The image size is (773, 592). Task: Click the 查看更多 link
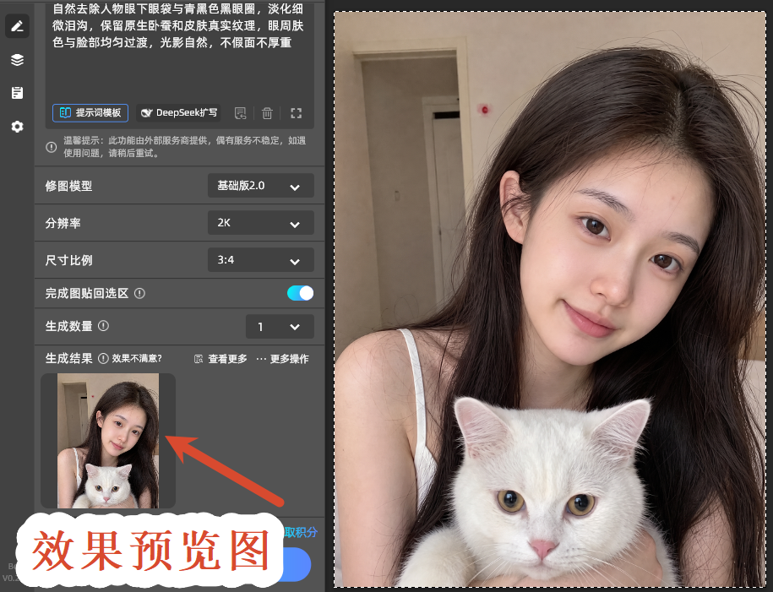(220, 359)
